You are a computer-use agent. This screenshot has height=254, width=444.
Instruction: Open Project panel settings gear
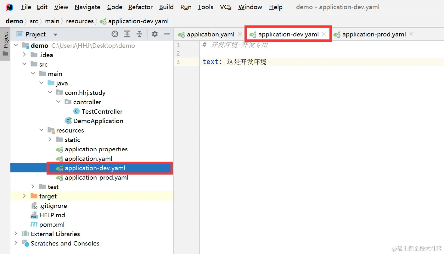coord(155,34)
